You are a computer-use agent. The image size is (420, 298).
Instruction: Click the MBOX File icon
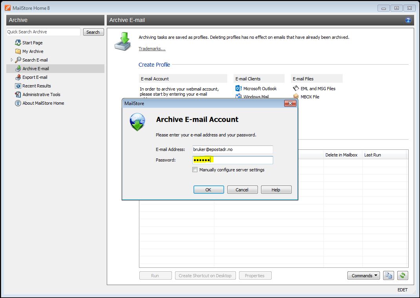tap(296, 96)
